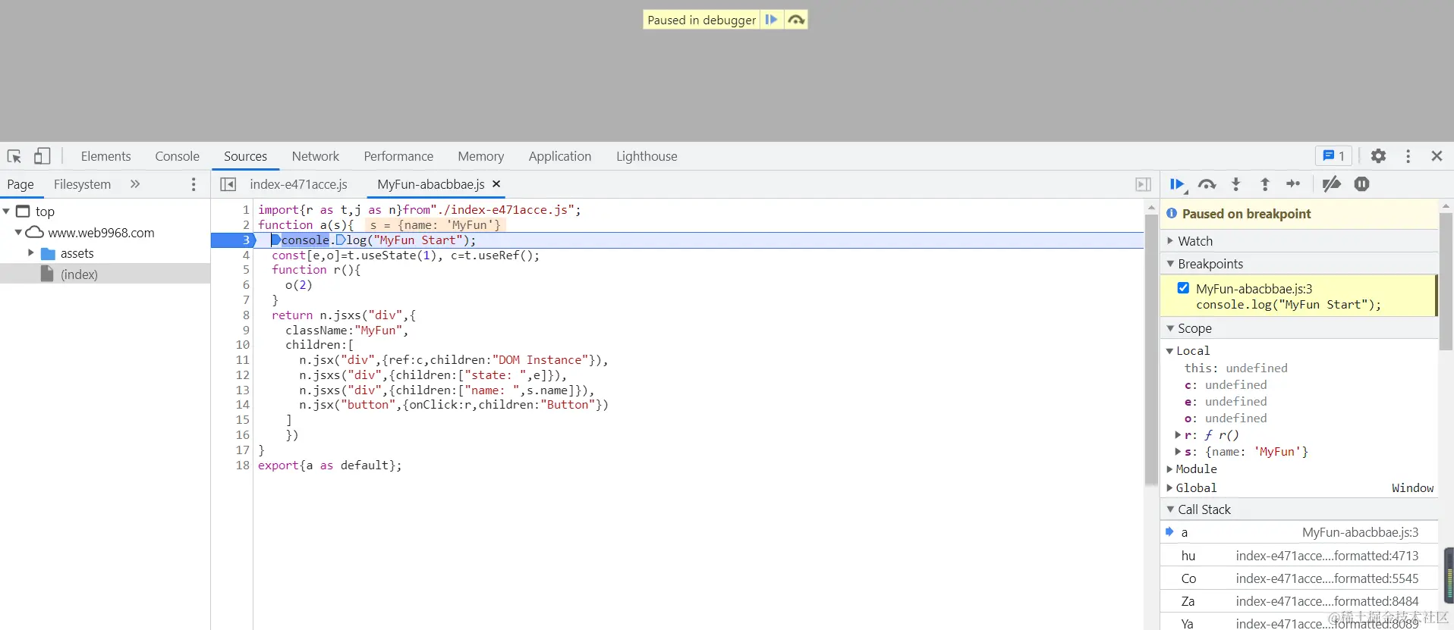Resume script execution in the debugger toolbar
The image size is (1454, 630).
click(1177, 184)
